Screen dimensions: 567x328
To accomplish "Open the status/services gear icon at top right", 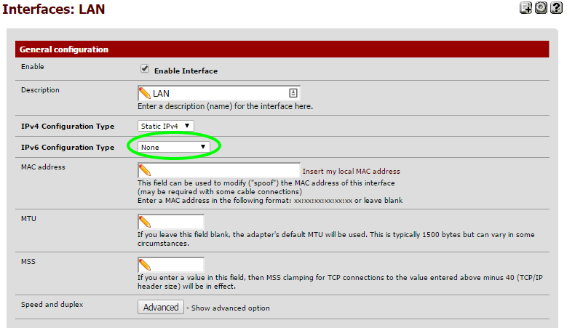I will 541,7.
